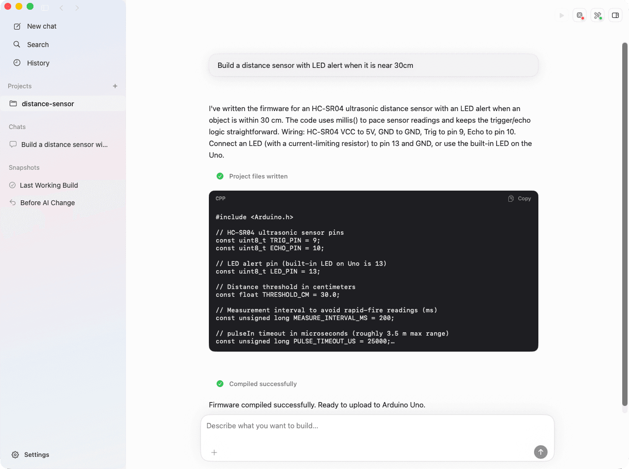The height and width of the screenshot is (469, 629).
Task: Click the 'Project files written' green check
Action: point(220,176)
